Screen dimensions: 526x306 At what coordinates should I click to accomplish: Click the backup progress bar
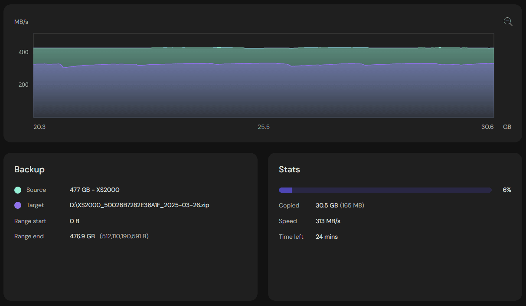tap(385, 190)
